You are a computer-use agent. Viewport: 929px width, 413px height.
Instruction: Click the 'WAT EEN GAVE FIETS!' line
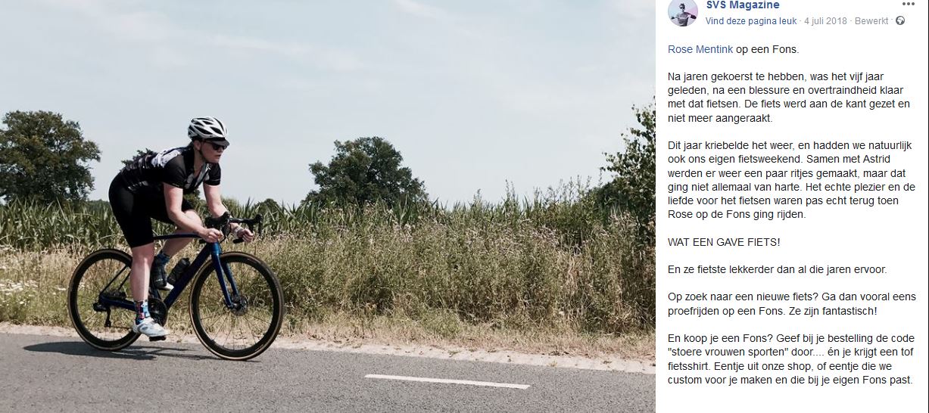724,242
